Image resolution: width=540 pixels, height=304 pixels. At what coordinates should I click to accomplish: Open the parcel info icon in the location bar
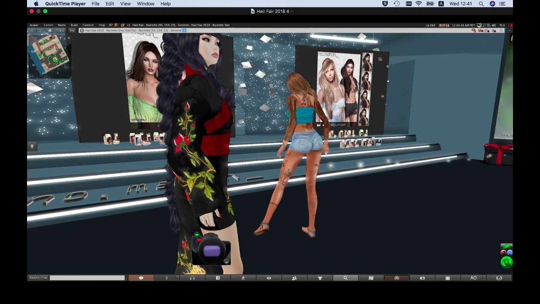82,30
